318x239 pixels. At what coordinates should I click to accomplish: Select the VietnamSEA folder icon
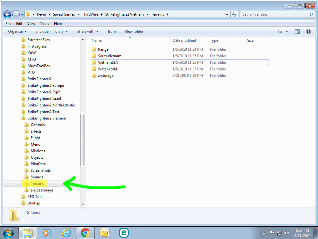(x=94, y=62)
